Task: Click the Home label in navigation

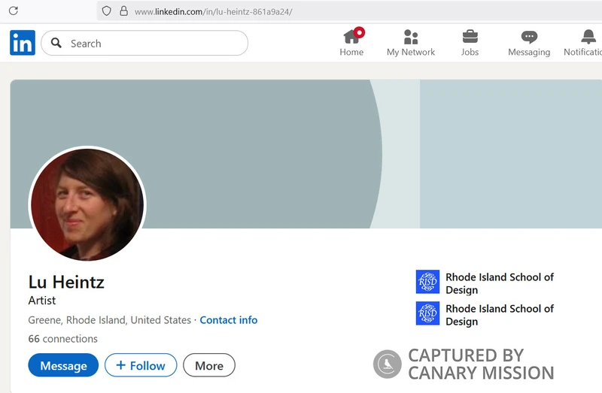Action: 351,52
